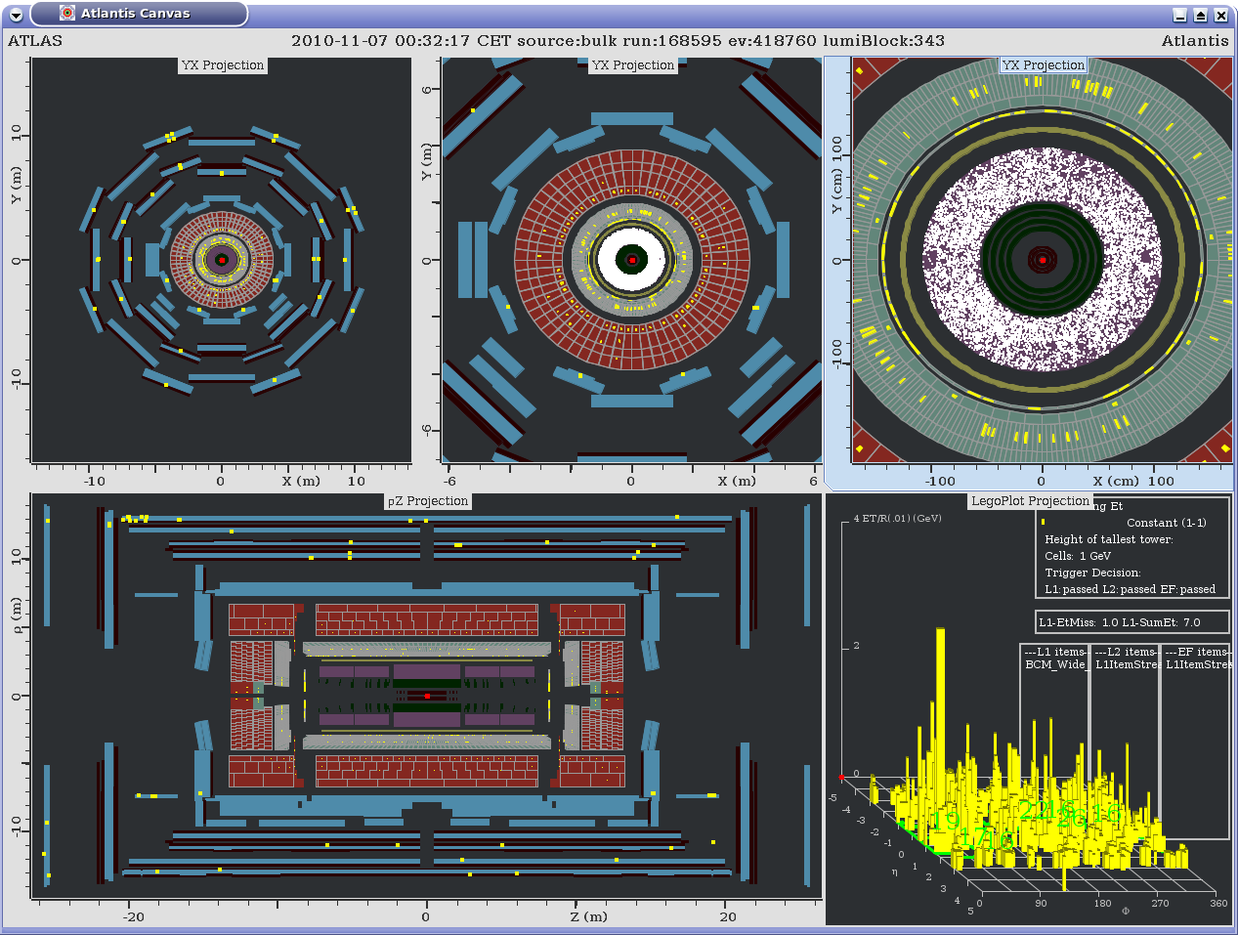Activate the highlighted right YX Projection label
This screenshot has height=935, width=1238.
pos(1044,65)
